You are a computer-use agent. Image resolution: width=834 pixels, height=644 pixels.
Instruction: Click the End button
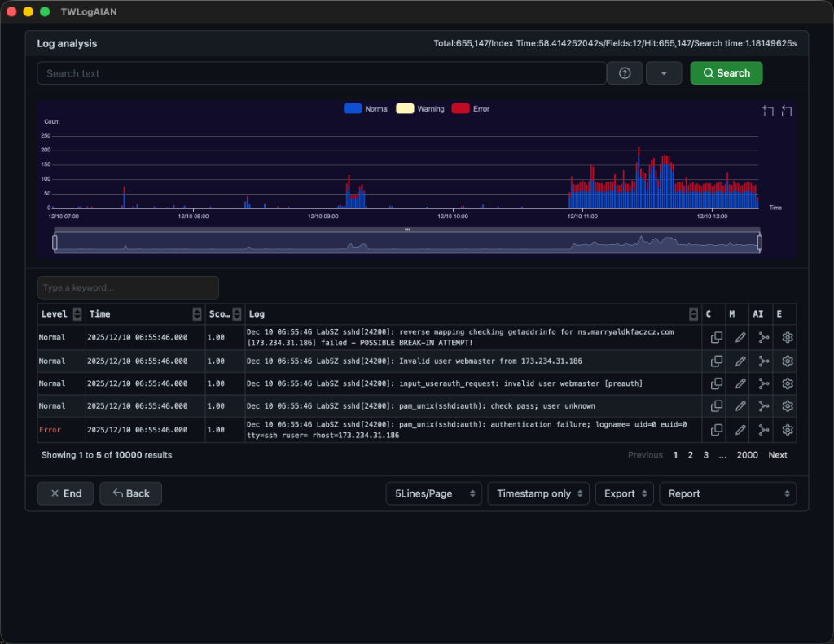coord(65,493)
